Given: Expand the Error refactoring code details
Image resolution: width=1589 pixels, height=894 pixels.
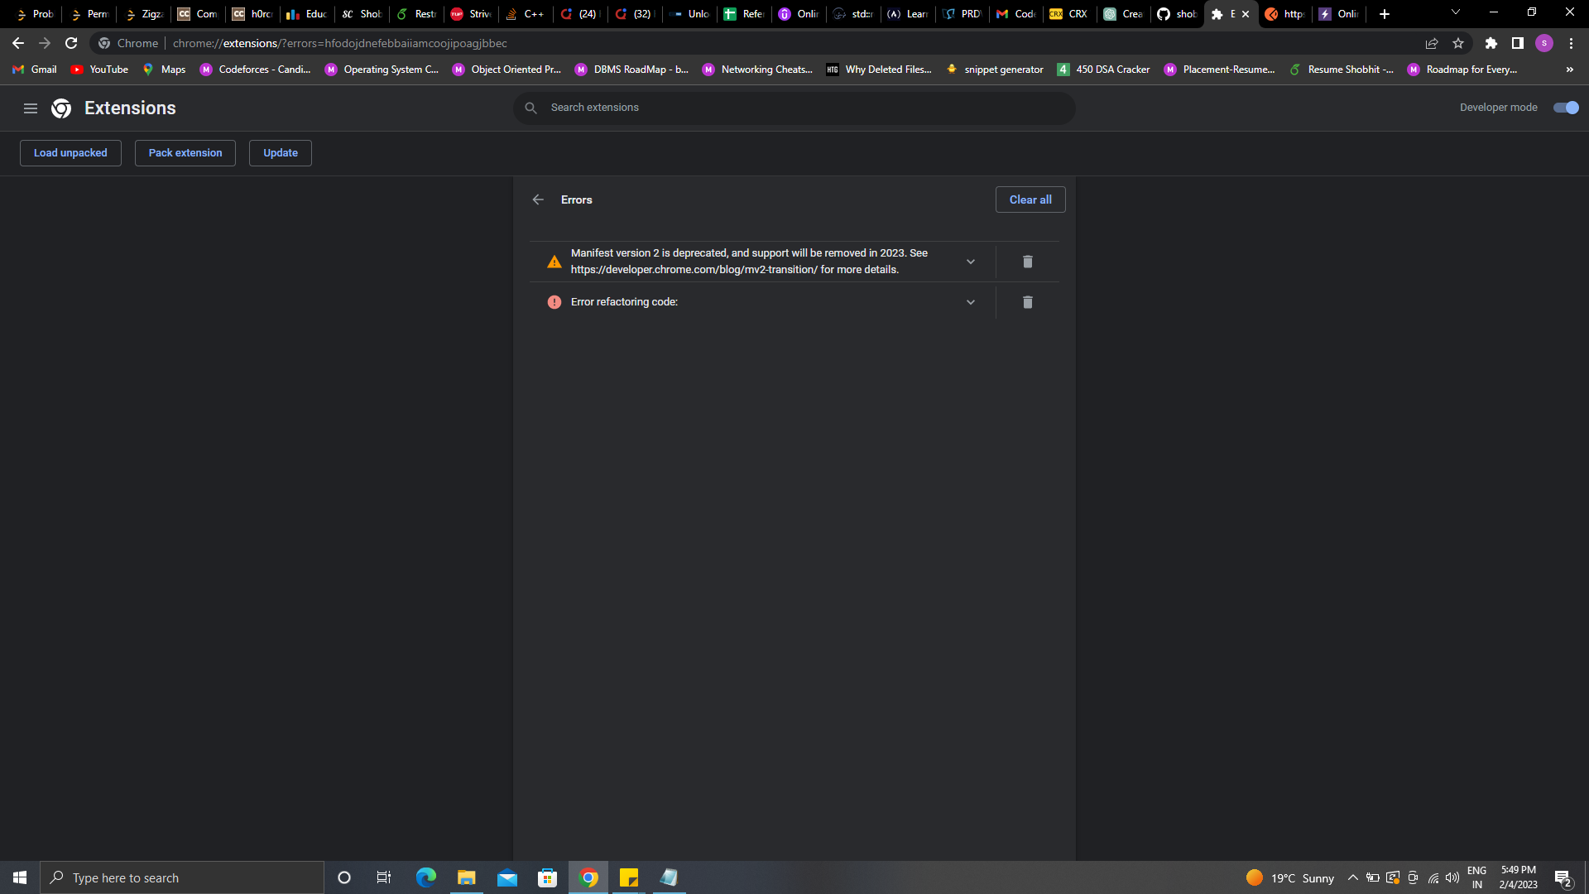Looking at the screenshot, I should (970, 302).
